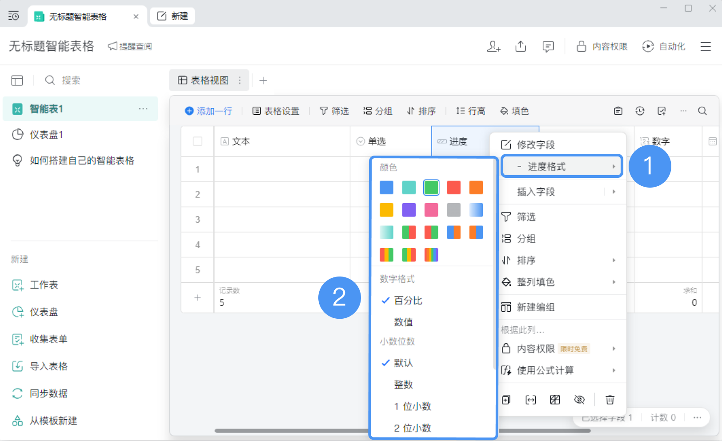
Task: Click the checklist edit icon in table toolbar
Action: click(662, 111)
